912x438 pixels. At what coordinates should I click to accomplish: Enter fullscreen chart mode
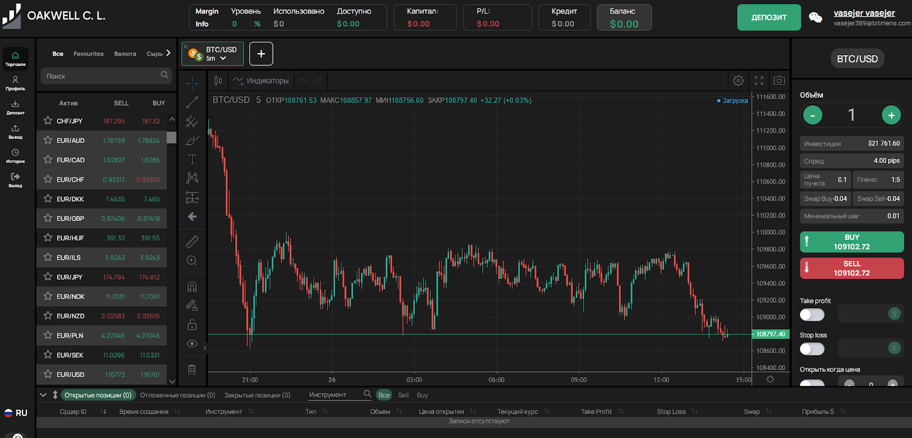coord(759,81)
